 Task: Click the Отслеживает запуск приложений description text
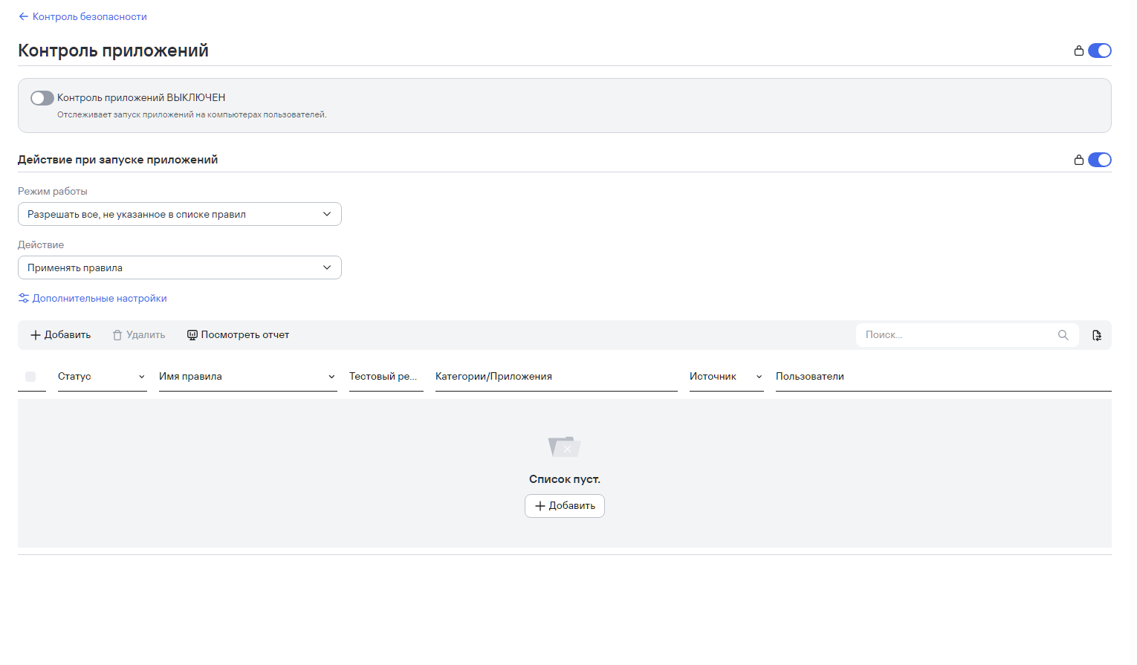(x=192, y=114)
